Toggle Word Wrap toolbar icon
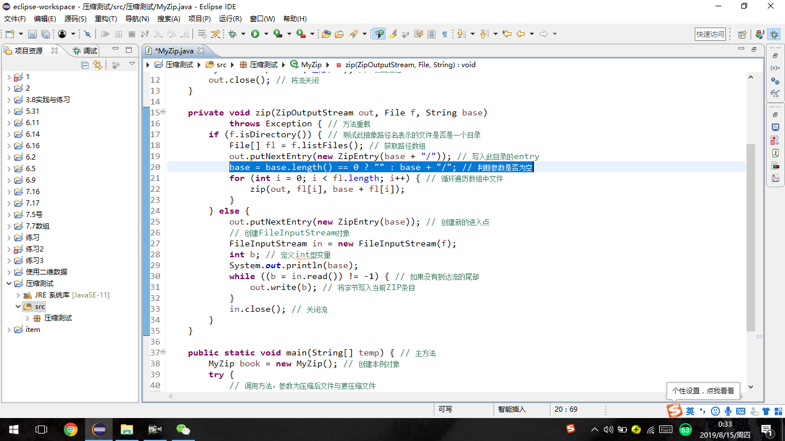 point(418,34)
